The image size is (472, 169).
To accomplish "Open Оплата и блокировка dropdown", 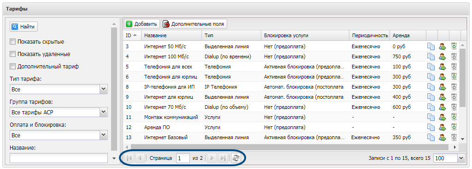I will 104,135.
